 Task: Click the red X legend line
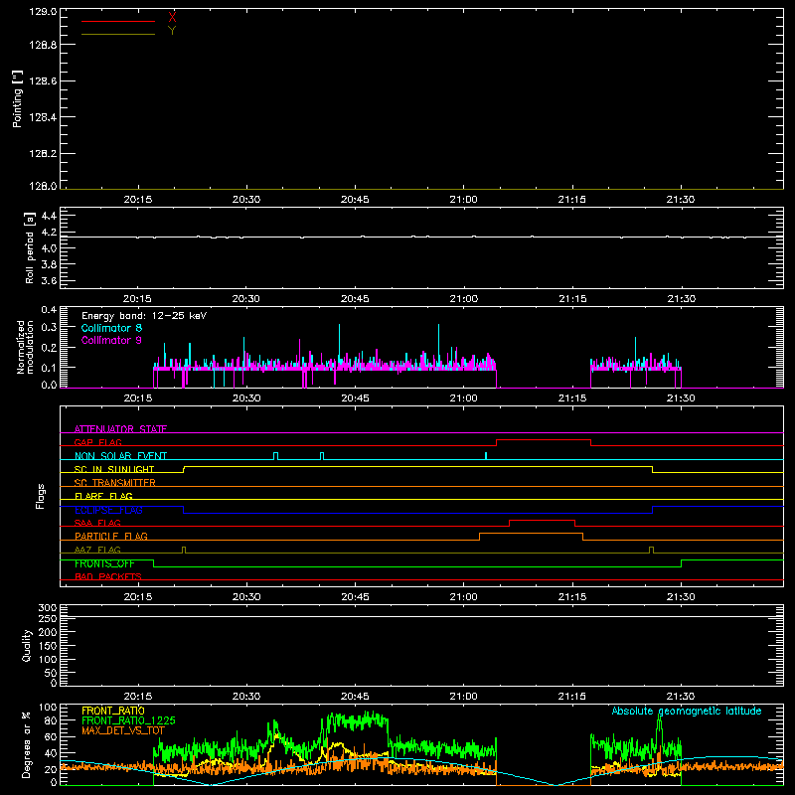pos(118,21)
